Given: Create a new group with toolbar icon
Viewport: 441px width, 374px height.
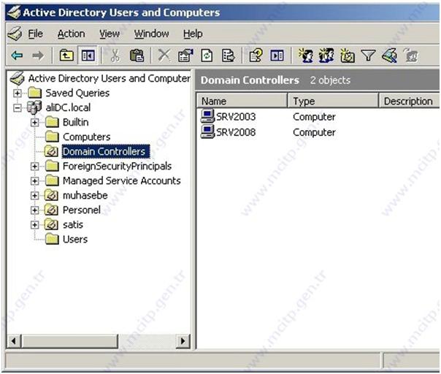Looking at the screenshot, I should (x=326, y=56).
